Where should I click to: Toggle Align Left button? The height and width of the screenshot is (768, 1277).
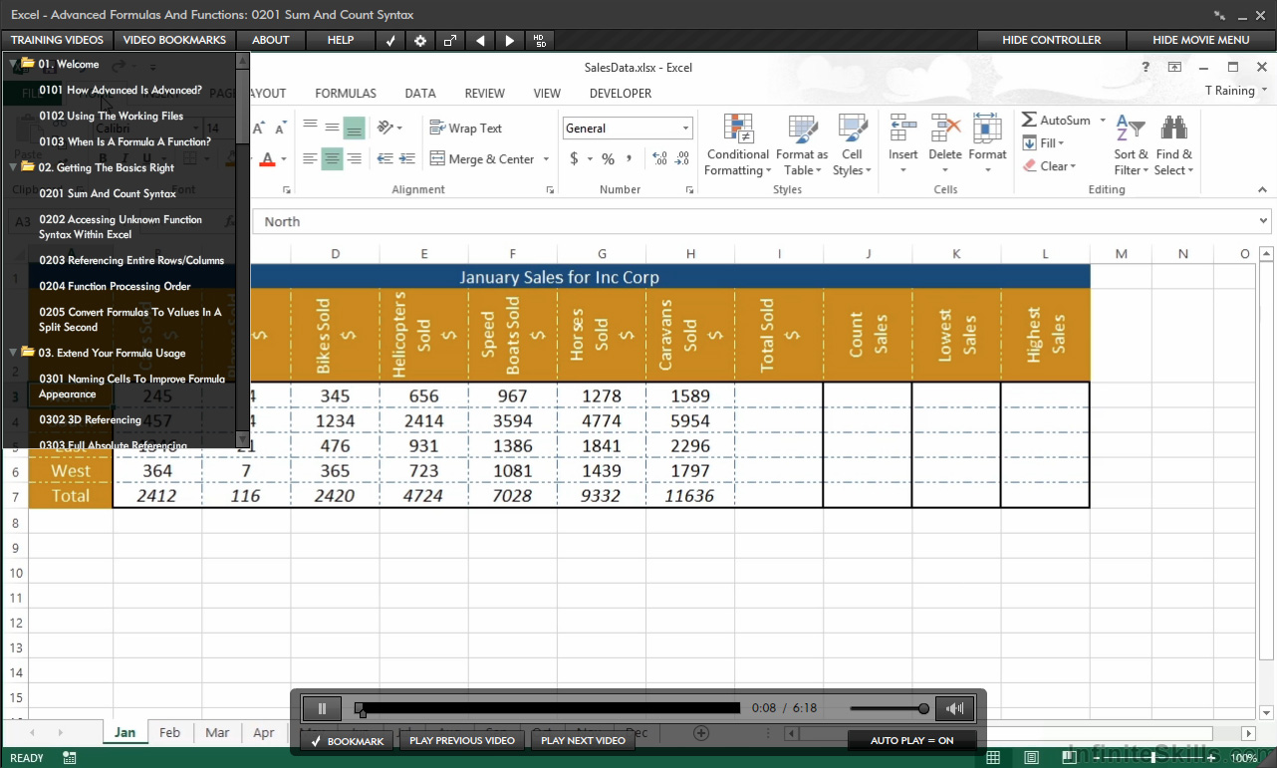tap(310, 159)
